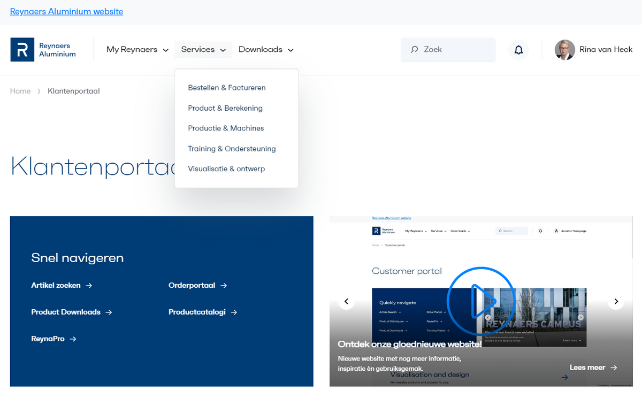Image resolution: width=642 pixels, height=398 pixels.
Task: Go to the previous carousel slide
Action: 346,302
